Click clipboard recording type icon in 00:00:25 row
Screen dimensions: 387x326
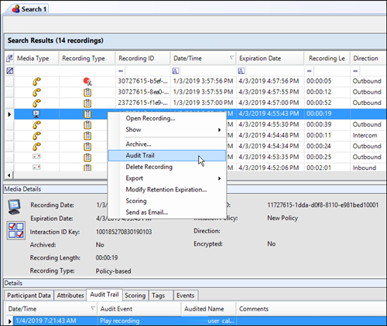pos(87,158)
